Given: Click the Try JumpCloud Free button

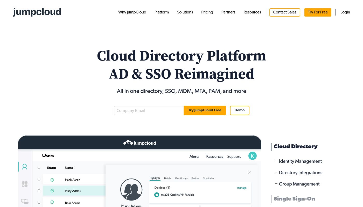Looking at the screenshot, I should (x=205, y=110).
